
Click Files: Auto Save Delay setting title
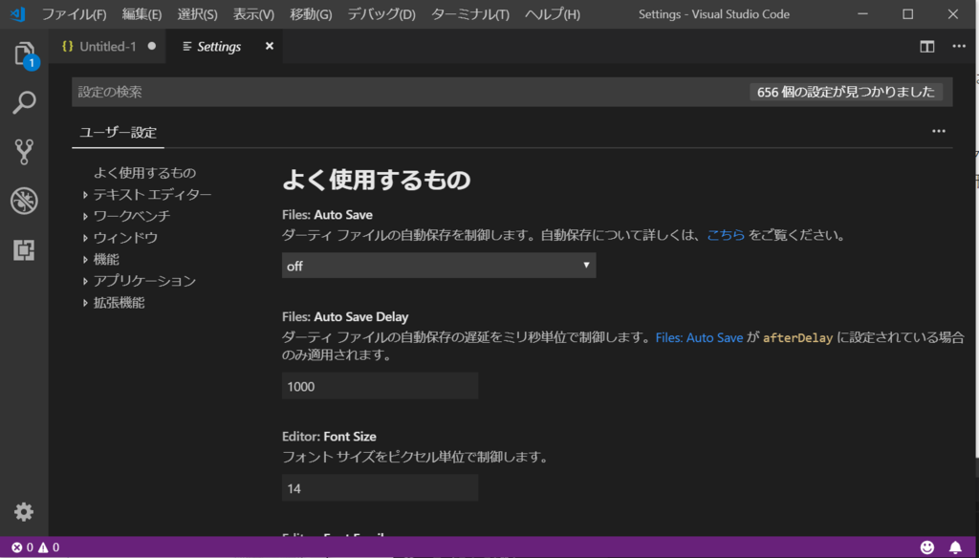345,317
